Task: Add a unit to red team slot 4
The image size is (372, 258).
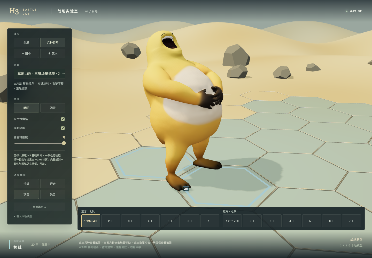Action: tap(292, 221)
